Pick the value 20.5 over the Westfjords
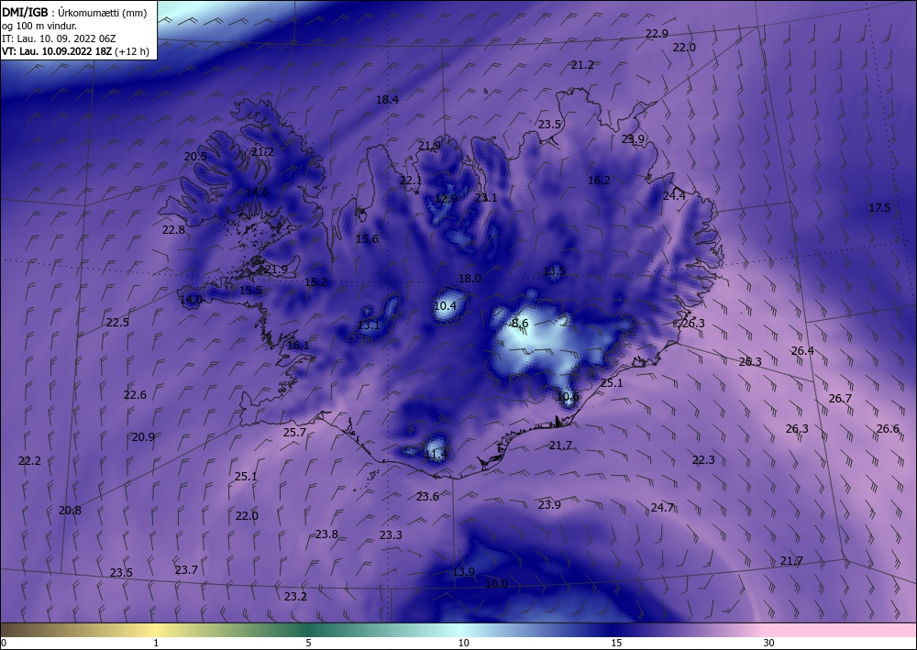The image size is (917, 650). pyautogui.click(x=195, y=156)
